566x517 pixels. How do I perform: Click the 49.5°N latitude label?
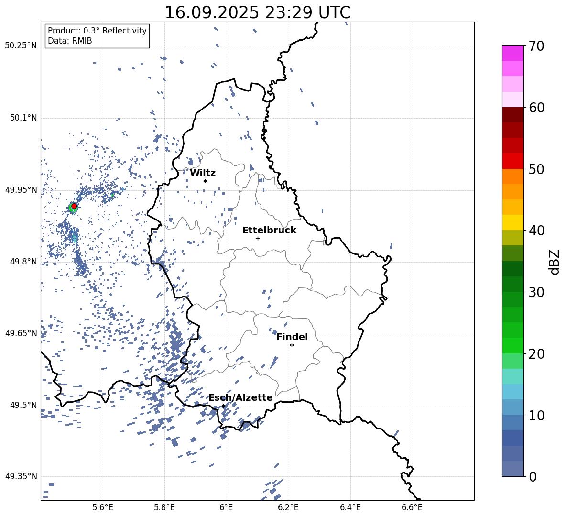(23, 405)
